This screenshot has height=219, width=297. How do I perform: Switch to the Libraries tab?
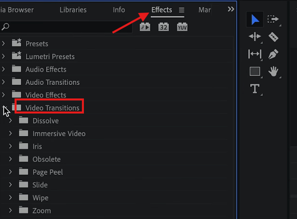(x=73, y=10)
